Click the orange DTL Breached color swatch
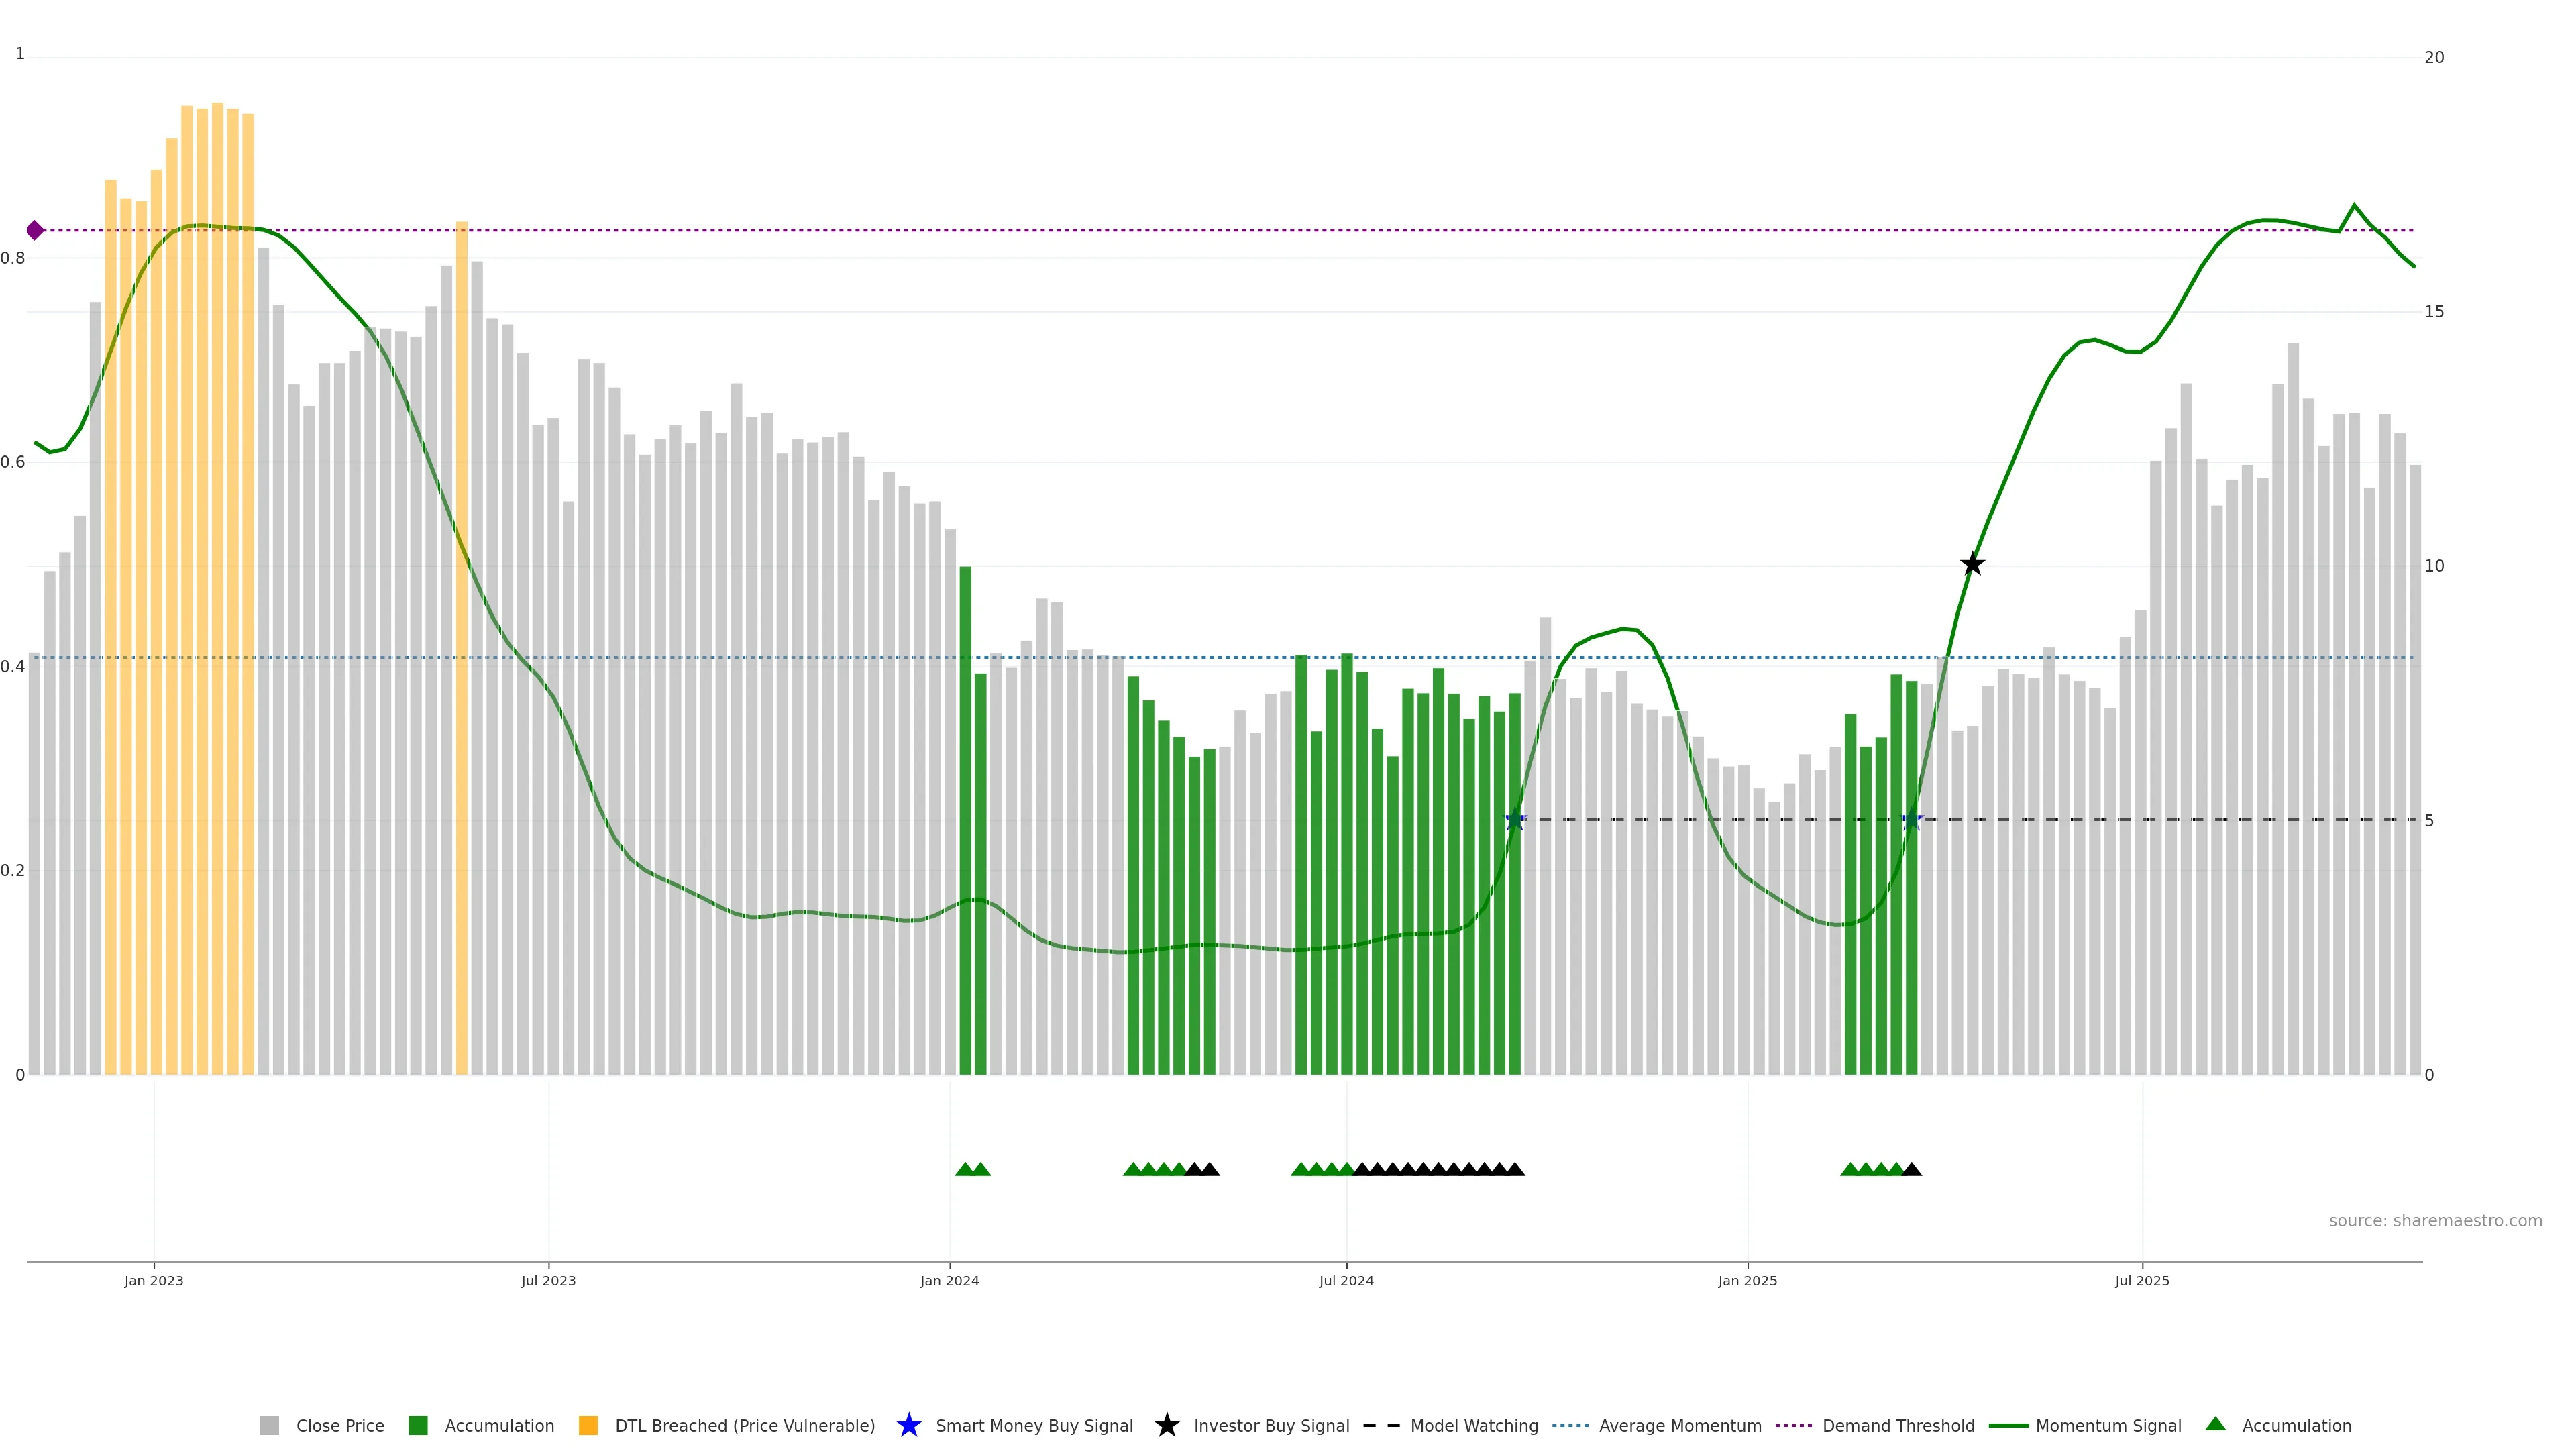The width and height of the screenshot is (2576, 1449). [588, 1425]
